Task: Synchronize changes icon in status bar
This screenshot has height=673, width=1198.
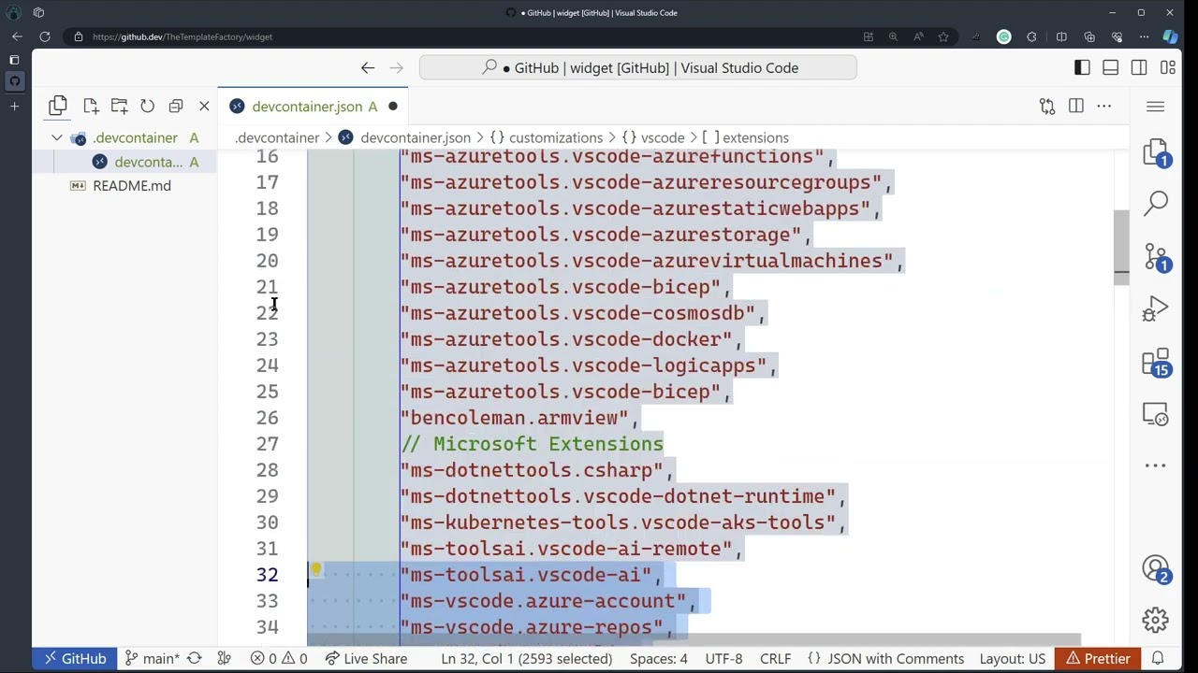Action: pyautogui.click(x=195, y=658)
